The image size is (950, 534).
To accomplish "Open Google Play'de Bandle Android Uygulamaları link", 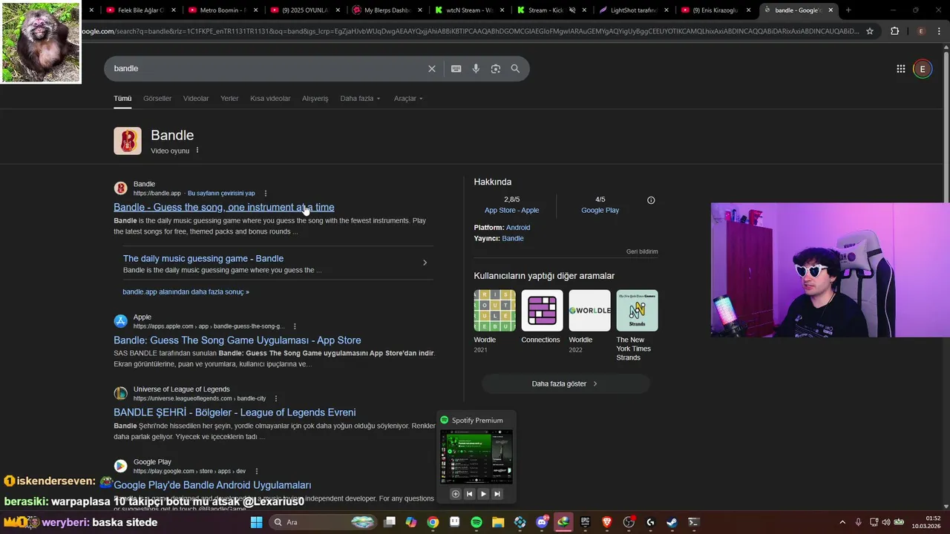I will [212, 485].
